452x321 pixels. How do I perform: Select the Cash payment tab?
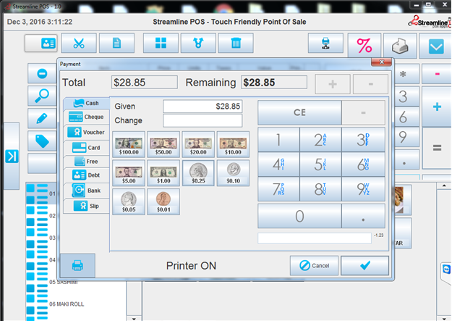tap(87, 103)
